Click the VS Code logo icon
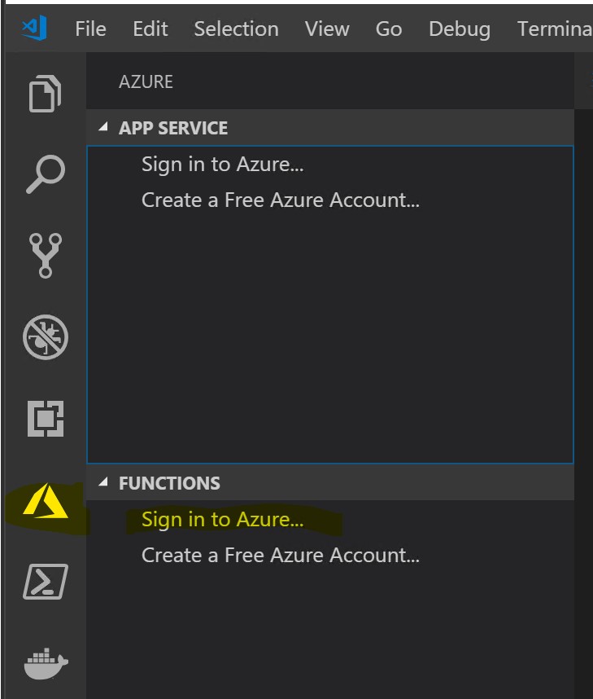Image resolution: width=593 pixels, height=699 pixels. (34, 28)
